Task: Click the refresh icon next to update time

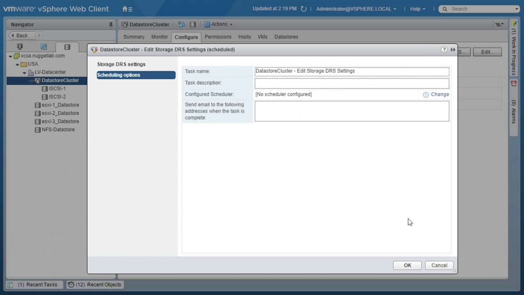Action: pyautogui.click(x=304, y=9)
